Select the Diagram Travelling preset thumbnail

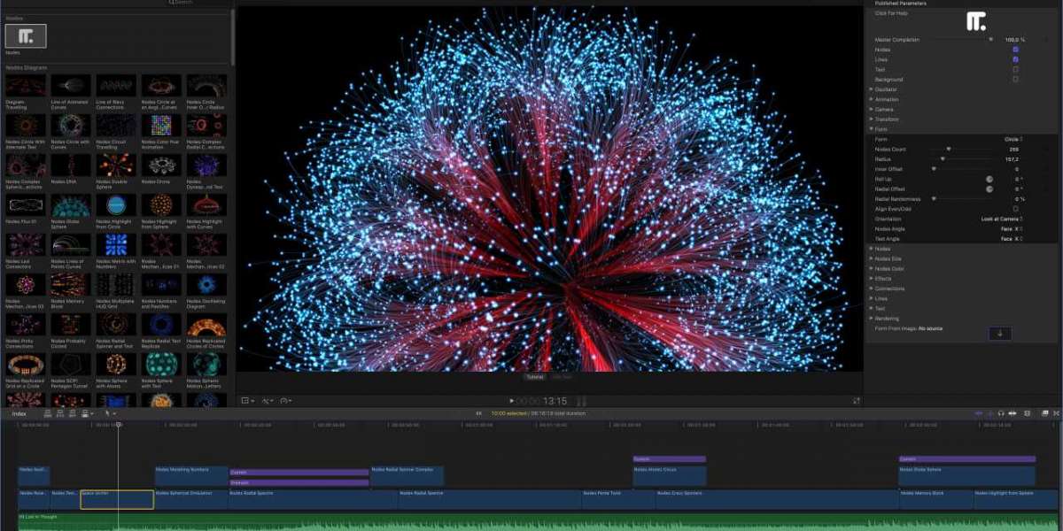tap(25, 86)
